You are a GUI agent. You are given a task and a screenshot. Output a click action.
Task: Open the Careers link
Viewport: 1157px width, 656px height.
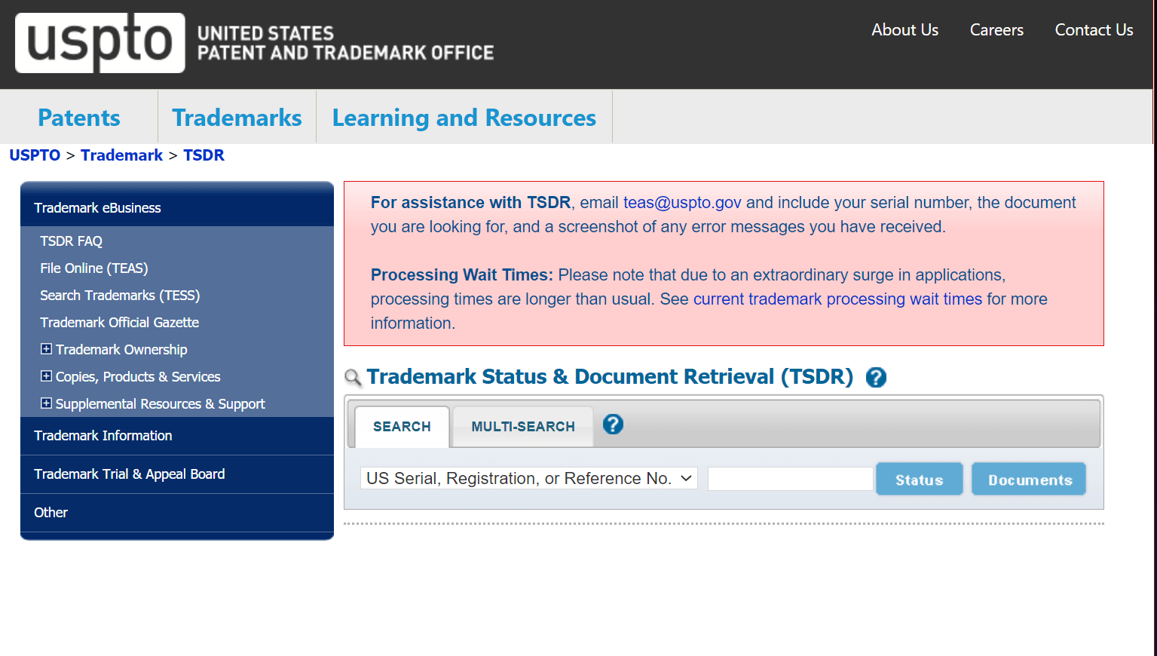click(x=996, y=30)
